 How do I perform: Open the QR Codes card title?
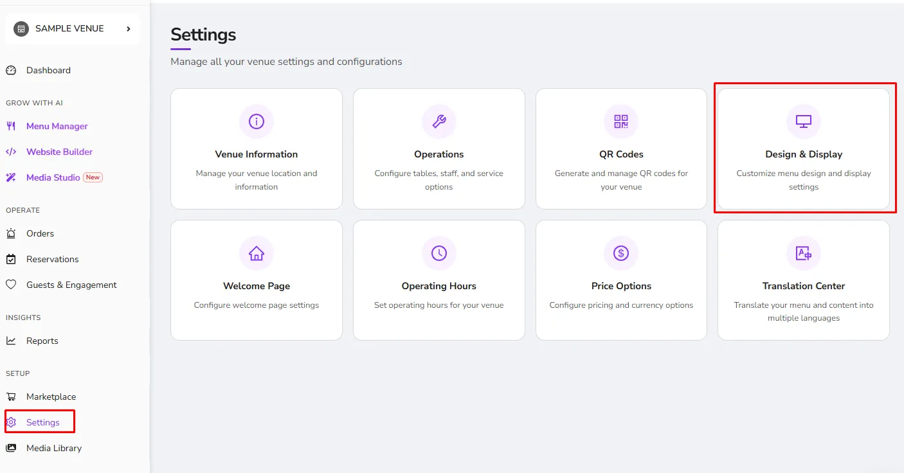tap(621, 154)
